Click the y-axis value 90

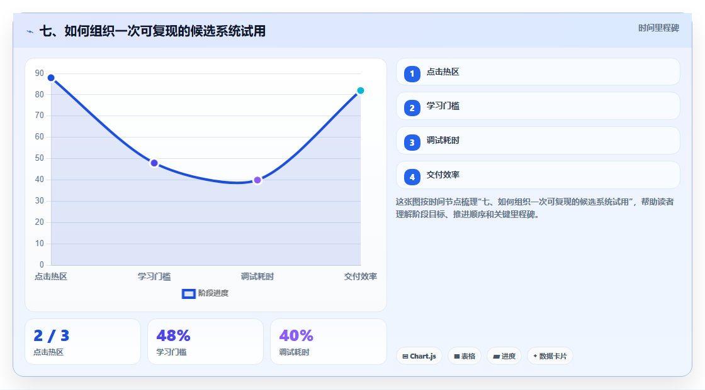point(40,73)
